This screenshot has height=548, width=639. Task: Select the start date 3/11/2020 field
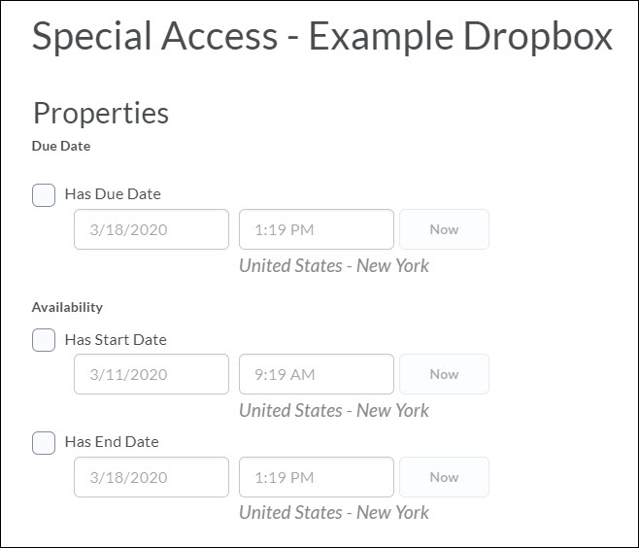[x=151, y=374]
